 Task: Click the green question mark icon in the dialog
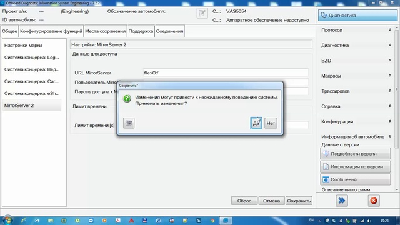pyautogui.click(x=127, y=98)
